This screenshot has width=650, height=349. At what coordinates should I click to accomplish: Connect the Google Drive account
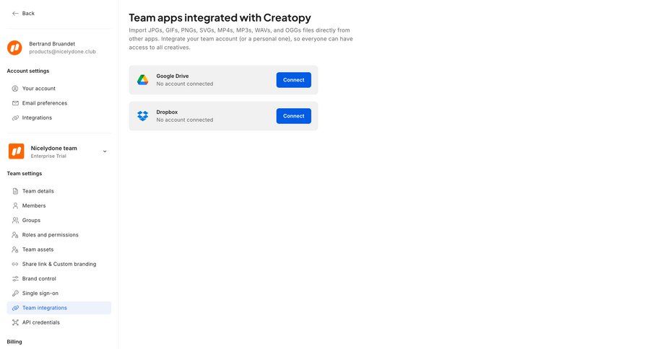(293, 80)
